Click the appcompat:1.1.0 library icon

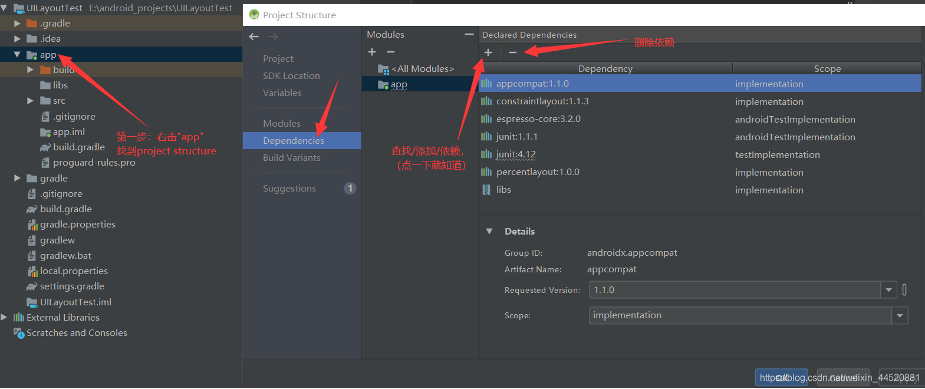click(x=486, y=84)
